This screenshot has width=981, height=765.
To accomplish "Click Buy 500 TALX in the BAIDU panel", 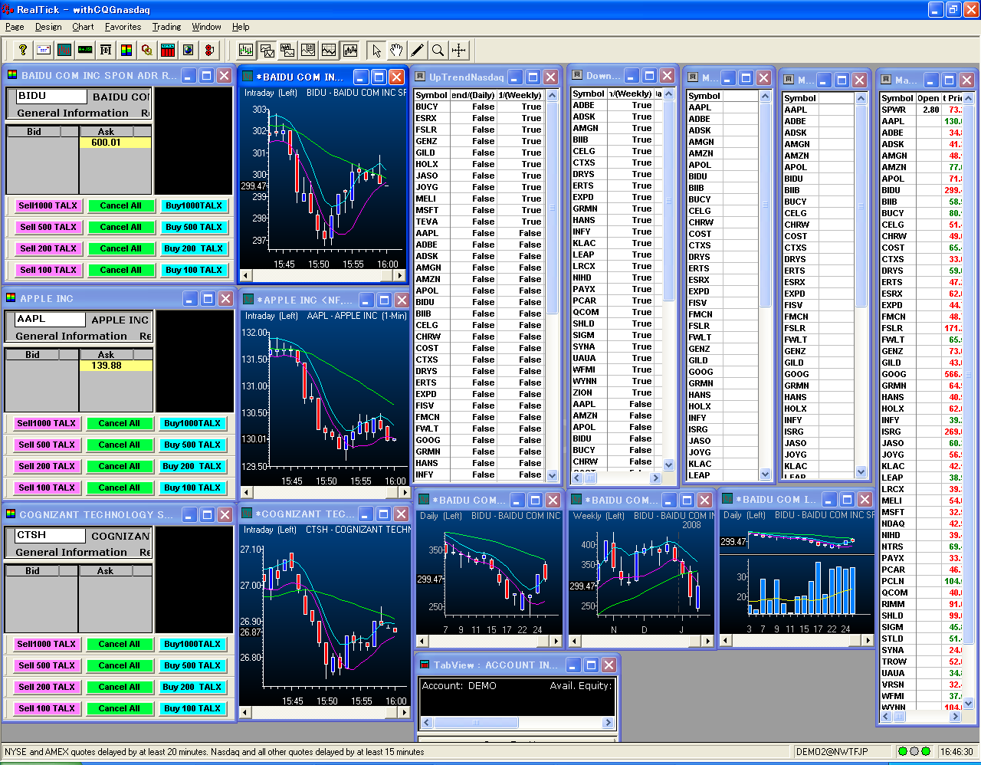I will (194, 227).
